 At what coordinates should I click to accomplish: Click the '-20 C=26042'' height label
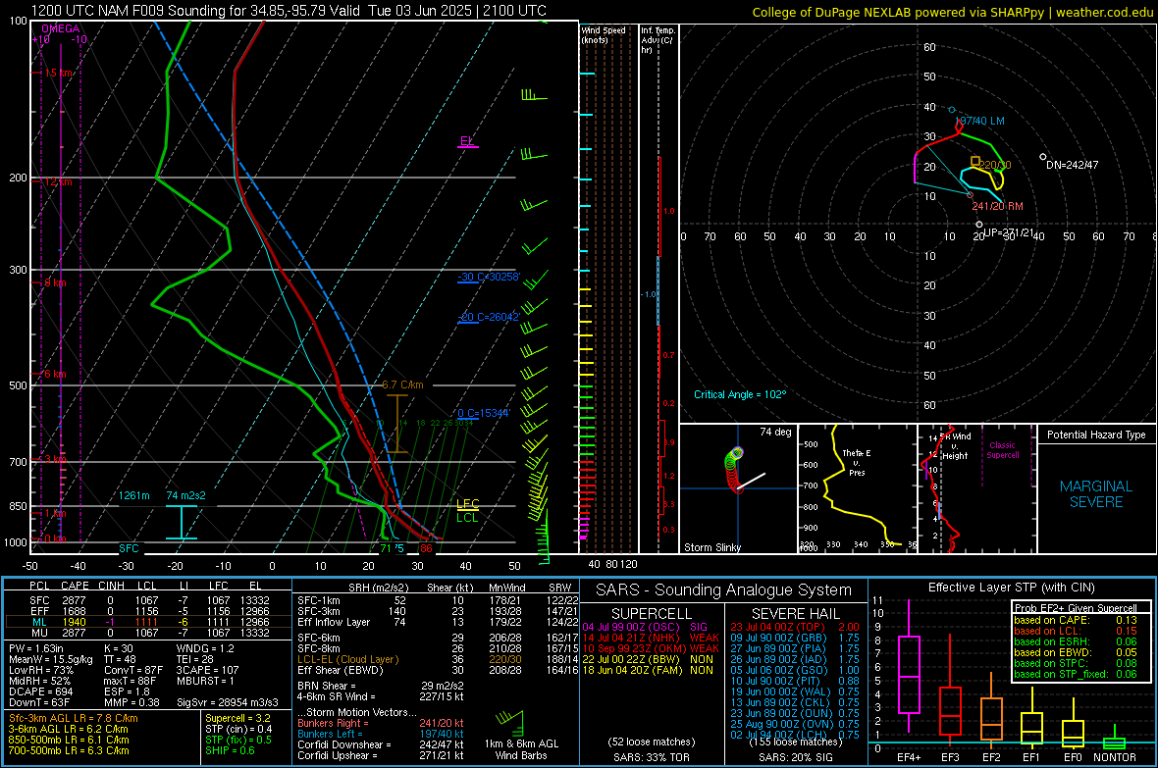pos(489,317)
